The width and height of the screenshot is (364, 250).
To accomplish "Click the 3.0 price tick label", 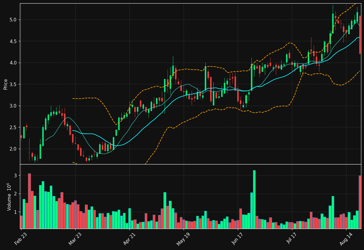I will click(14, 106).
